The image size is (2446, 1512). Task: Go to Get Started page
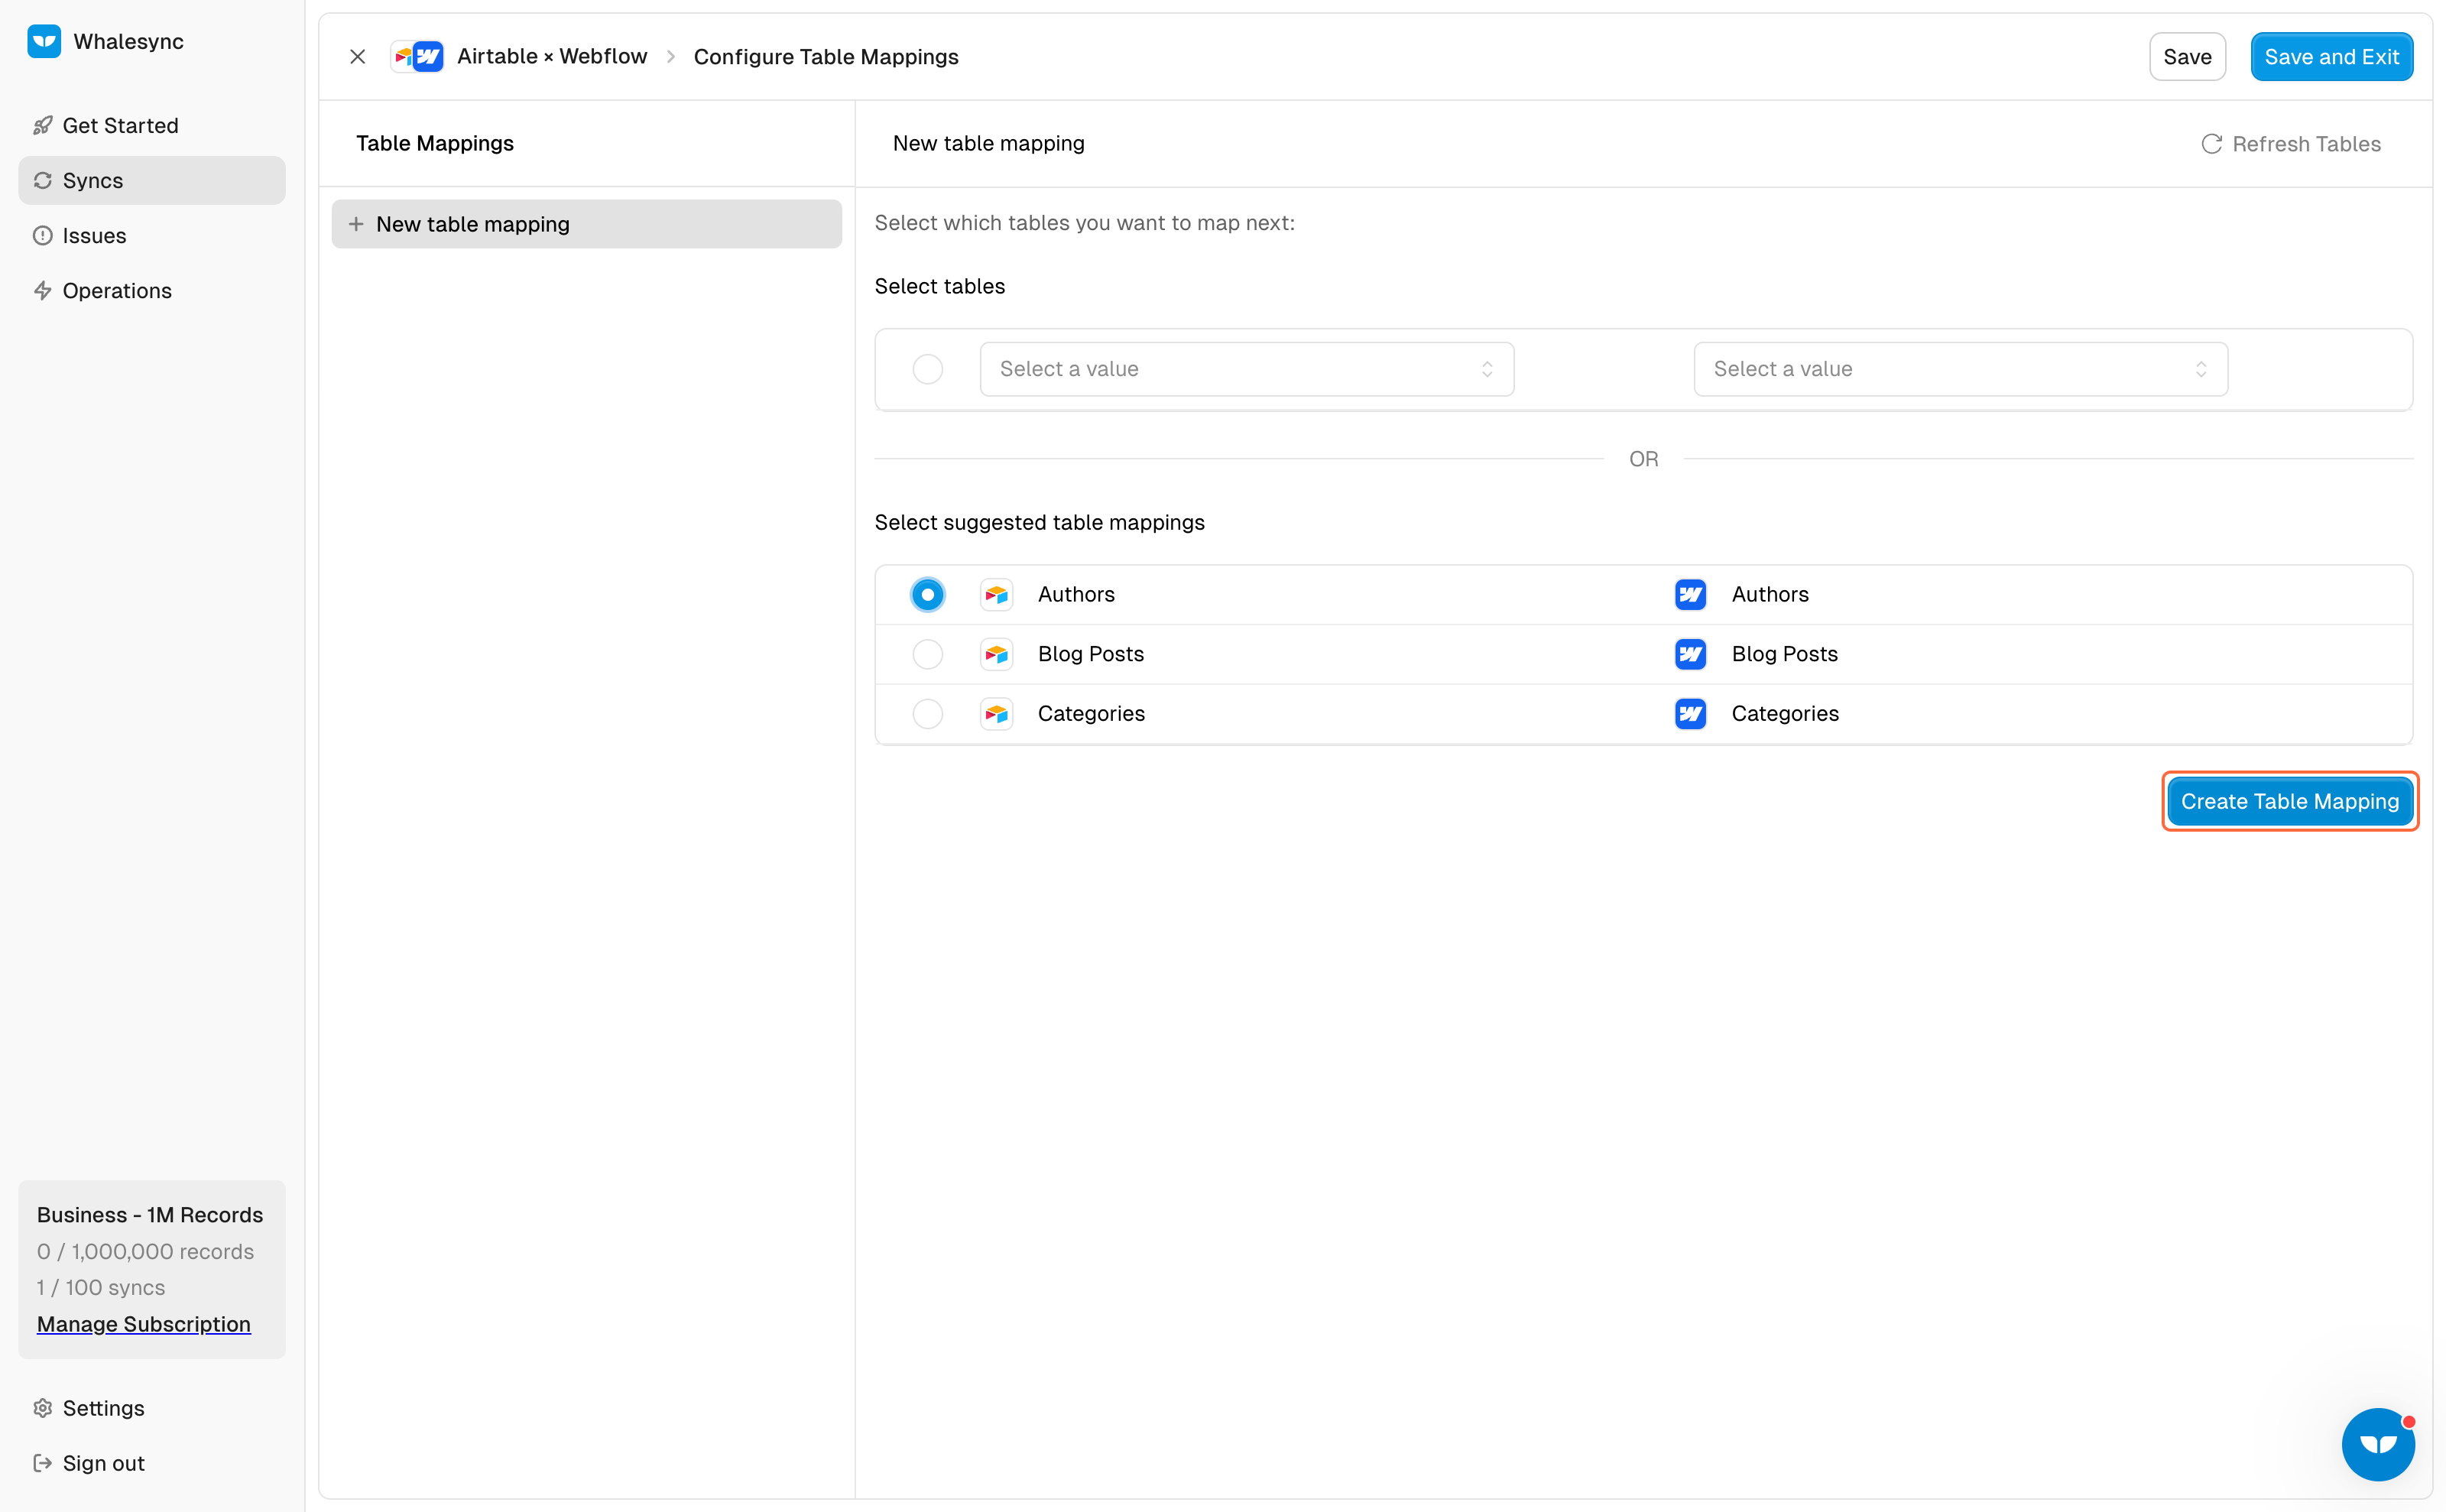coord(152,125)
